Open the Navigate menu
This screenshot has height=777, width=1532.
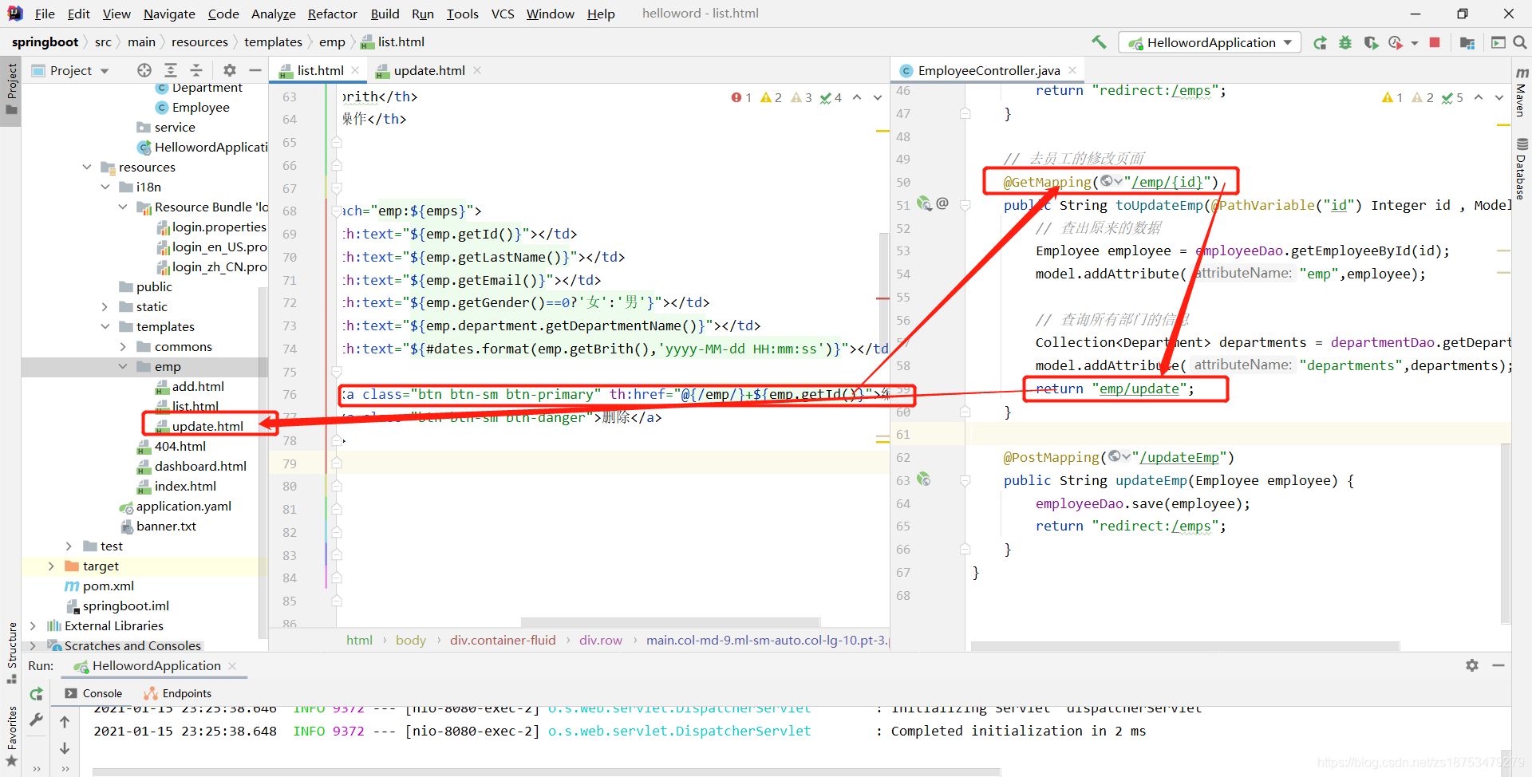[x=169, y=14]
